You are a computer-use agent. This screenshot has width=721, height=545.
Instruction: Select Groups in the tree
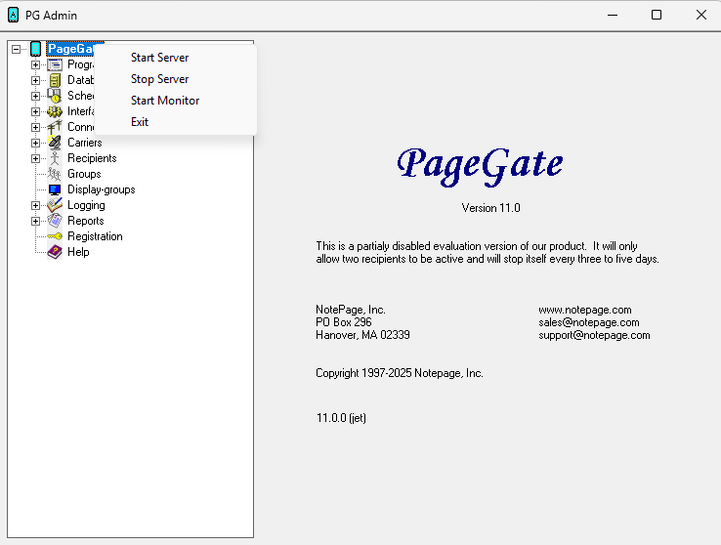click(x=84, y=174)
